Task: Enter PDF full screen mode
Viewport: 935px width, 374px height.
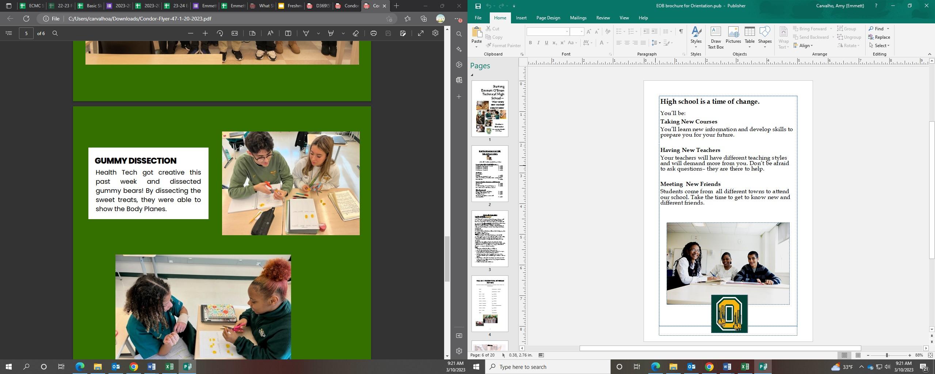Action: point(421,33)
